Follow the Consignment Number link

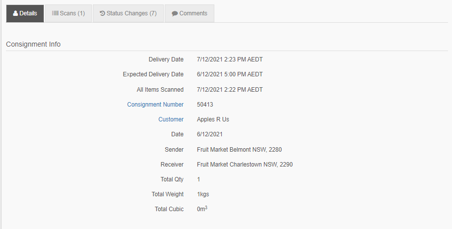pos(155,105)
